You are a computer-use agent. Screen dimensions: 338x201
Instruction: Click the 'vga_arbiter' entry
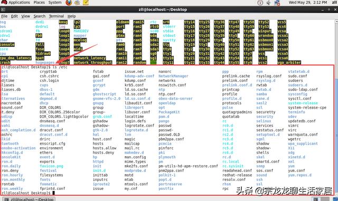coord(289,63)
